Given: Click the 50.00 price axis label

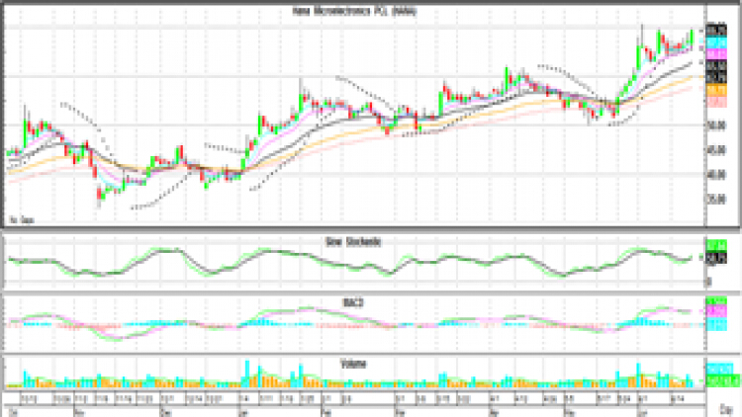Looking at the screenshot, I should point(716,125).
